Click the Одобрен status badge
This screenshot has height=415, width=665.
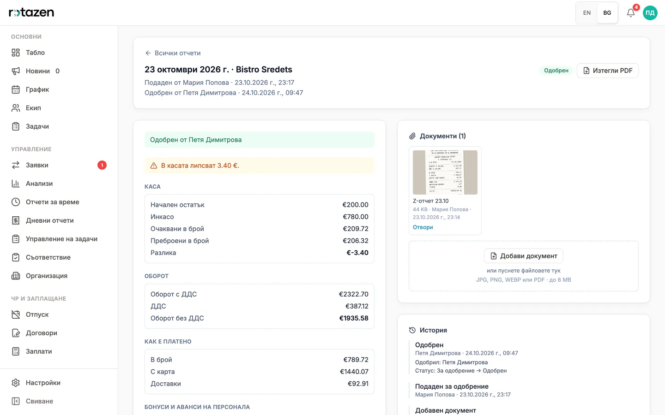tap(556, 71)
